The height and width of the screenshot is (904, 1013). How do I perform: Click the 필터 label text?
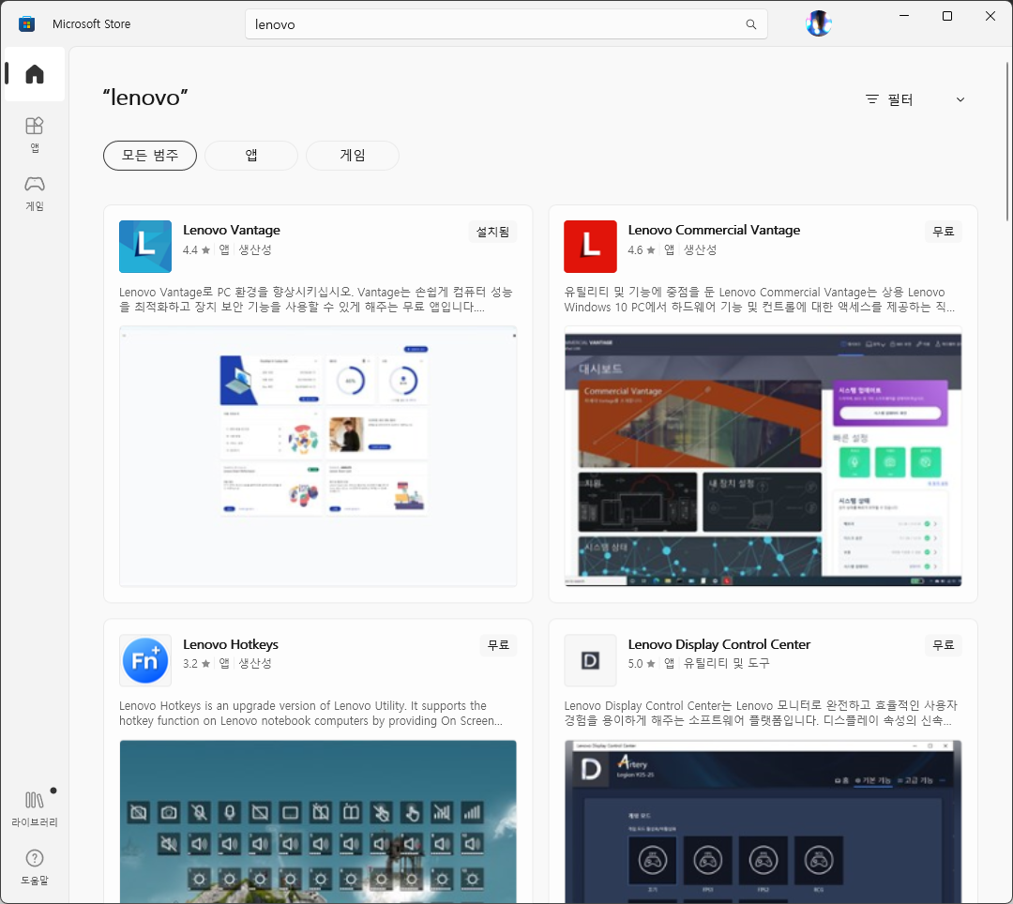click(x=900, y=99)
